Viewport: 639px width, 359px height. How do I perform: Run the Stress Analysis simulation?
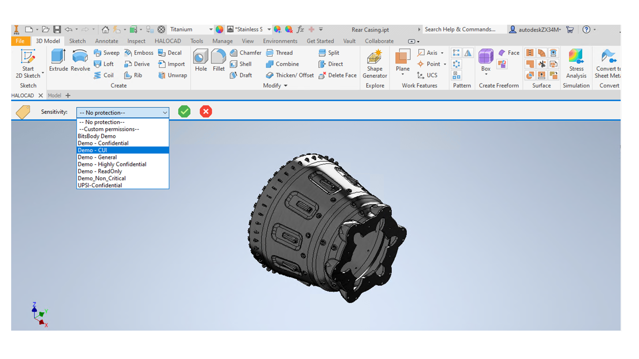click(576, 64)
